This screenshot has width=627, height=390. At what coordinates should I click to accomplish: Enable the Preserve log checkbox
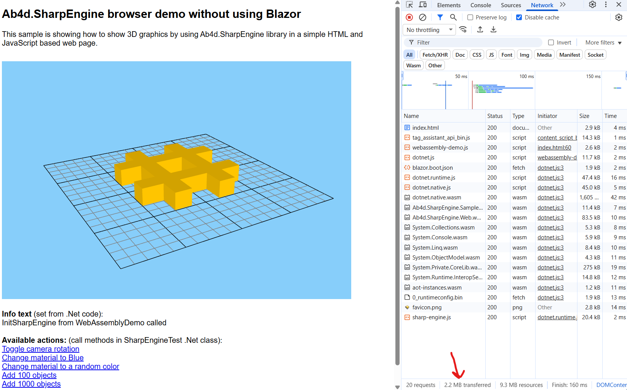470,18
